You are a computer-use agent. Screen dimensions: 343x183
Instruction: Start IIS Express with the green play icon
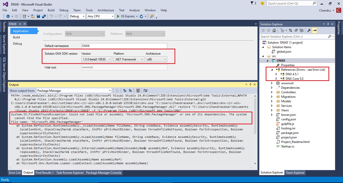pyautogui.click(x=118, y=16)
